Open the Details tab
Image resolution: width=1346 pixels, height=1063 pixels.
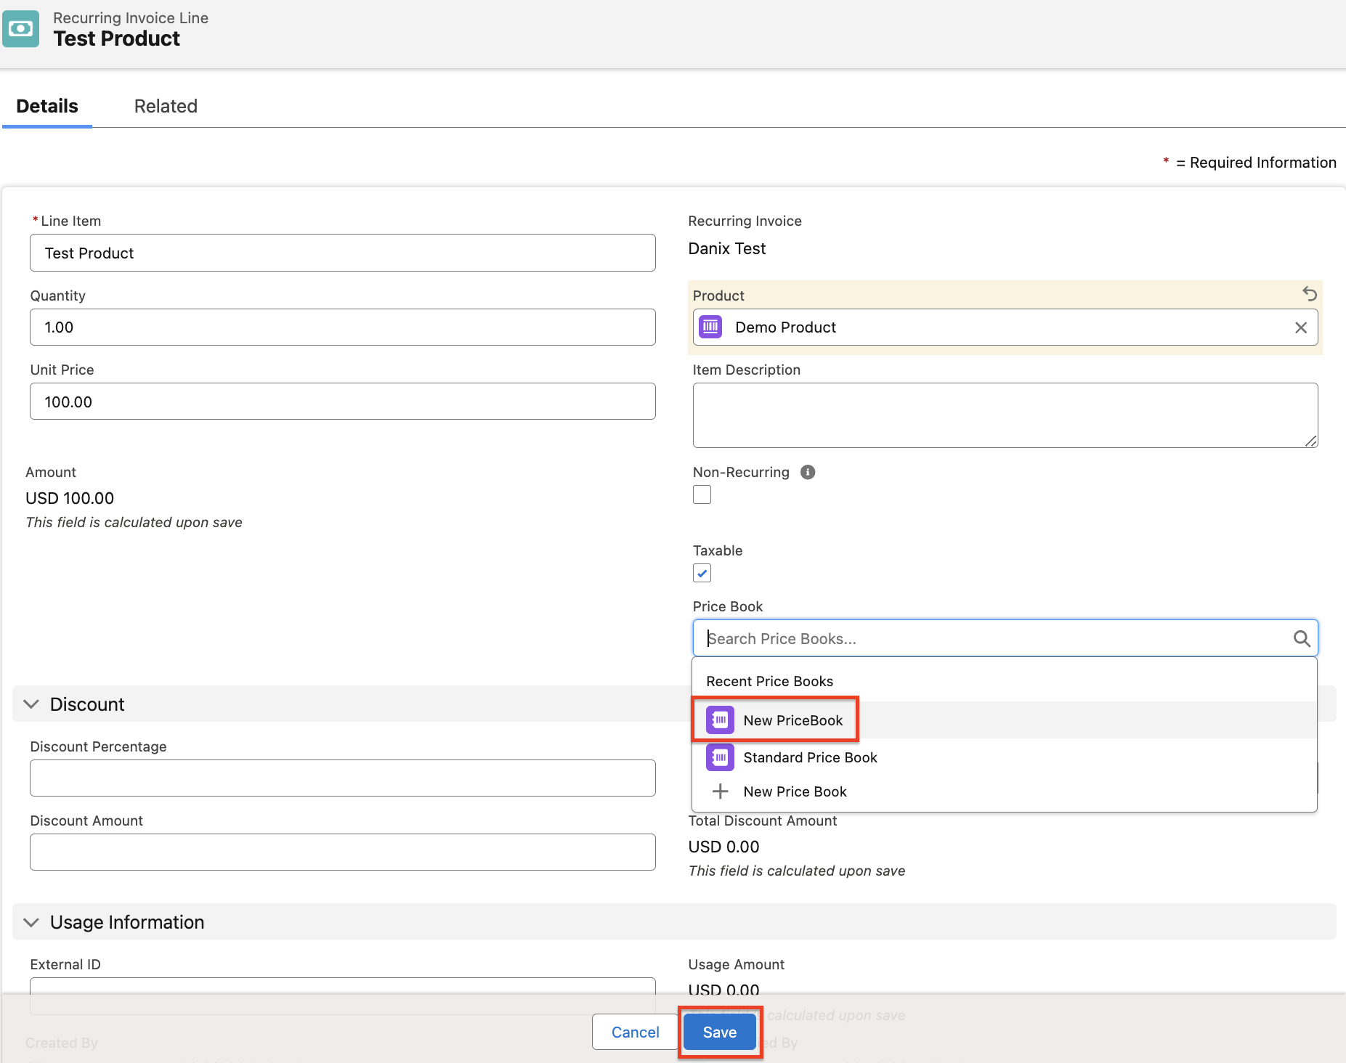tap(47, 106)
